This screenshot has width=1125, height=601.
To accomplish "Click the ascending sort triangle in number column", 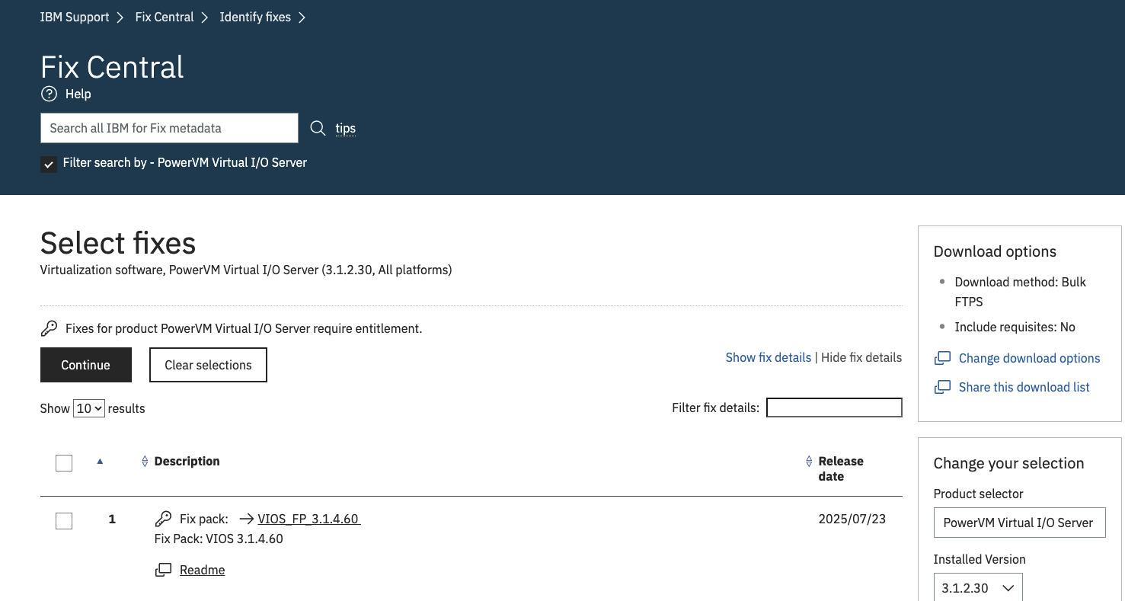I will point(100,461).
